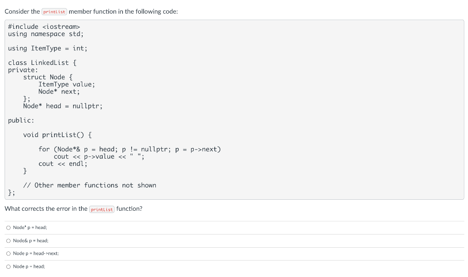Choose the "Node p = head->next;" answer option
The height and width of the screenshot is (277, 468).
(x=8, y=253)
